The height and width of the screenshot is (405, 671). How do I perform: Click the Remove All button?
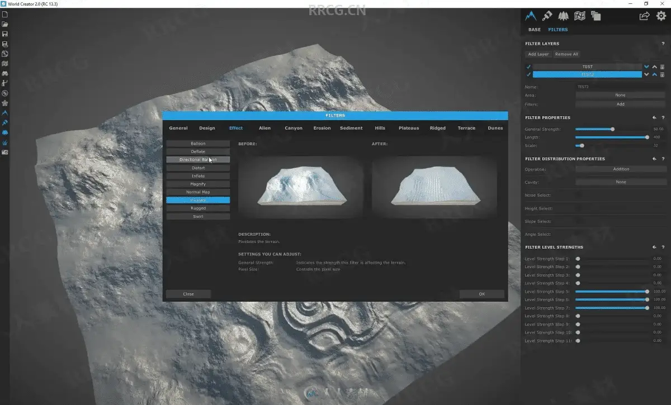coord(567,54)
